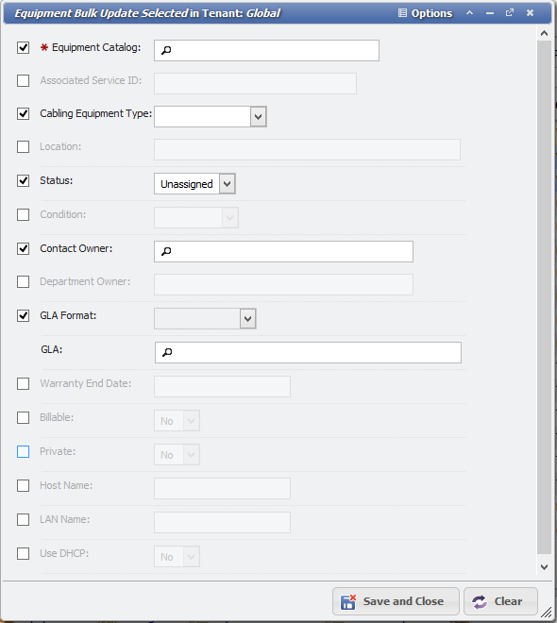Click the scroll down arrow on the scrollbar
The image size is (557, 623).
[x=545, y=567]
